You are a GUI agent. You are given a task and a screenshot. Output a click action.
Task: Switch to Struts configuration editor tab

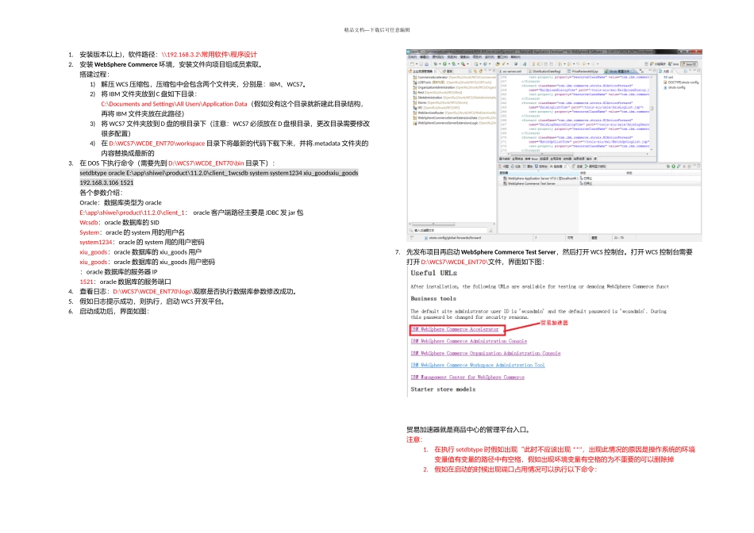point(621,71)
